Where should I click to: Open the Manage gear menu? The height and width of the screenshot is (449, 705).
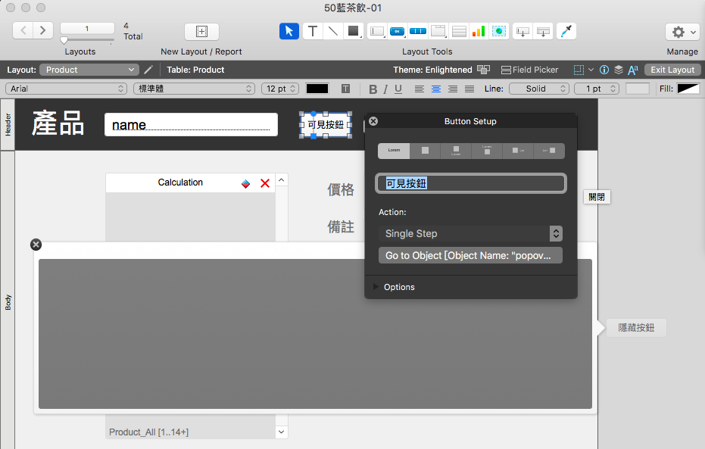point(683,32)
